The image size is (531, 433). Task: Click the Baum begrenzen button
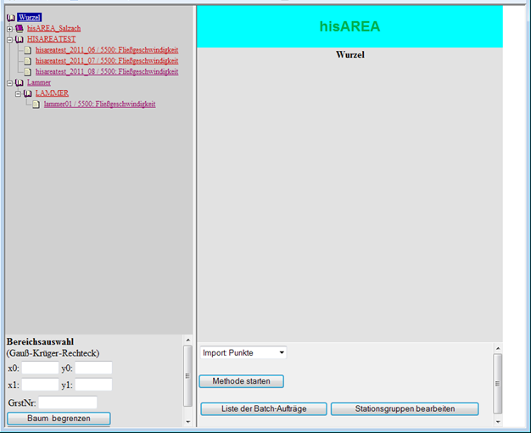click(x=59, y=419)
